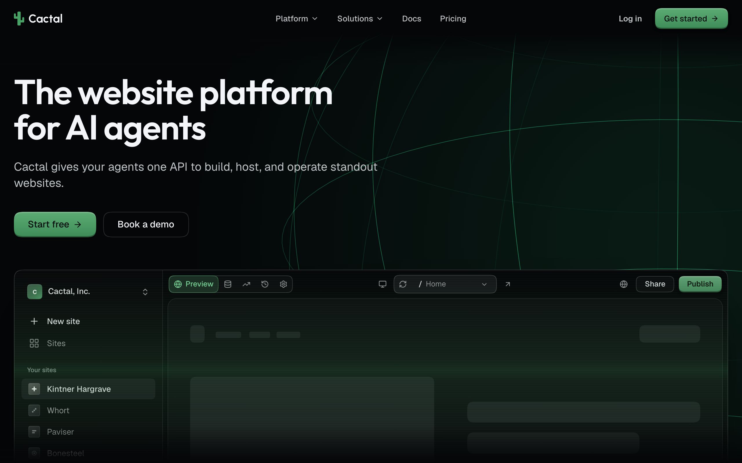Click the globe icon next to Share
Screen dimensions: 742x463
pyautogui.click(x=624, y=284)
